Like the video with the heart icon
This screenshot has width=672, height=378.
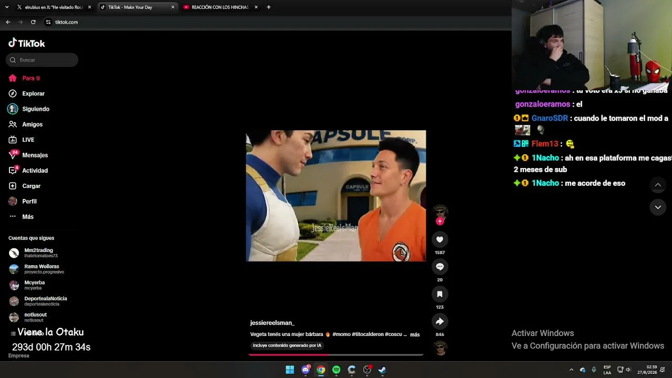[440, 239]
